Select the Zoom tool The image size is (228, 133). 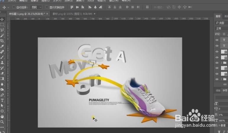(2, 122)
